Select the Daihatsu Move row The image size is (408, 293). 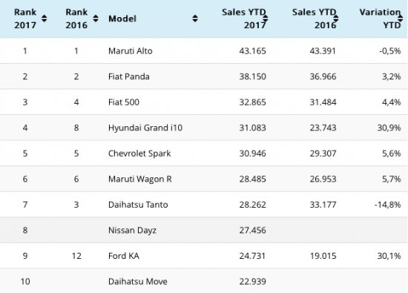pos(204,281)
